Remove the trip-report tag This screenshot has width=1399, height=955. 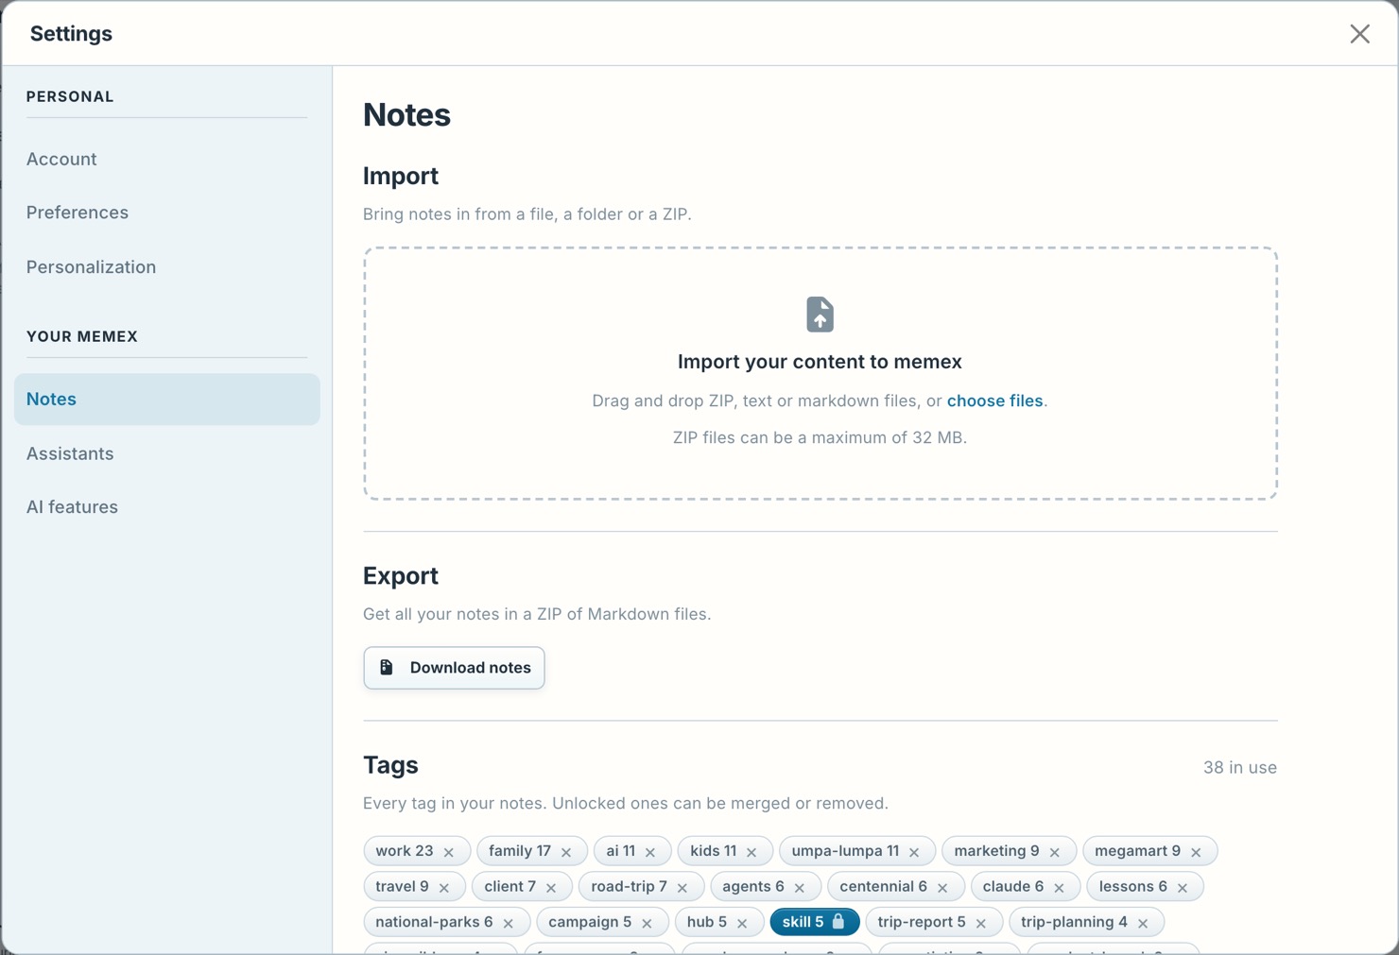click(x=981, y=923)
